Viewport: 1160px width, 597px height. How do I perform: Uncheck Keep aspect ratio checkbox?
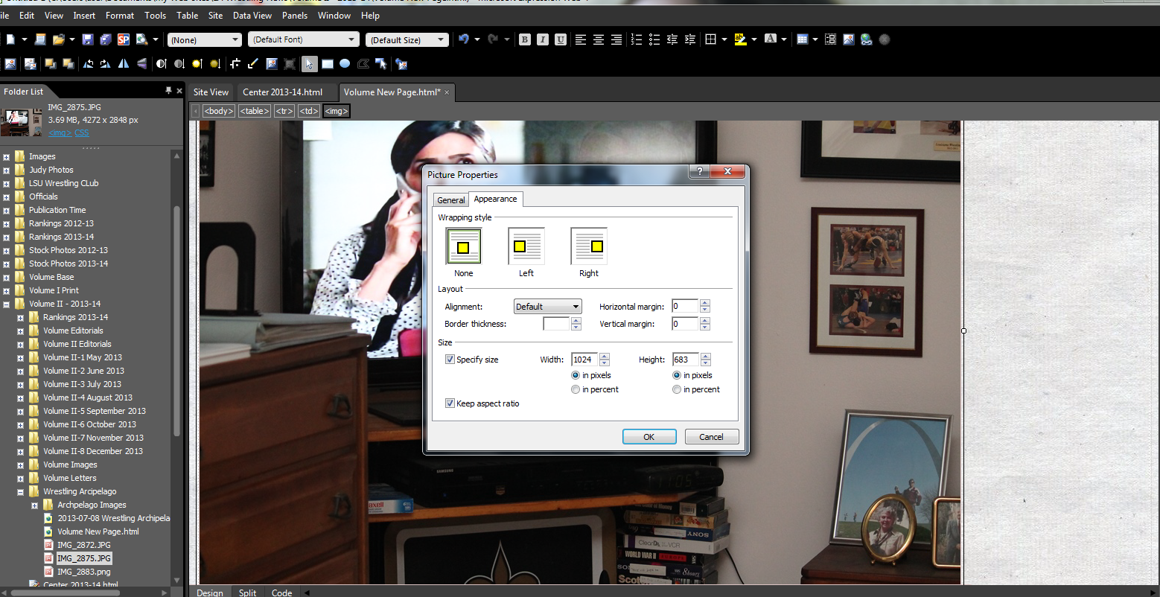pyautogui.click(x=450, y=403)
